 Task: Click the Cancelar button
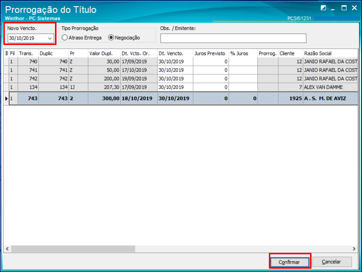tap(331, 262)
